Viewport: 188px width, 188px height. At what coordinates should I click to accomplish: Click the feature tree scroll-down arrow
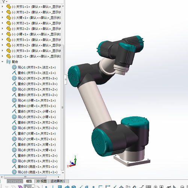(63, 173)
